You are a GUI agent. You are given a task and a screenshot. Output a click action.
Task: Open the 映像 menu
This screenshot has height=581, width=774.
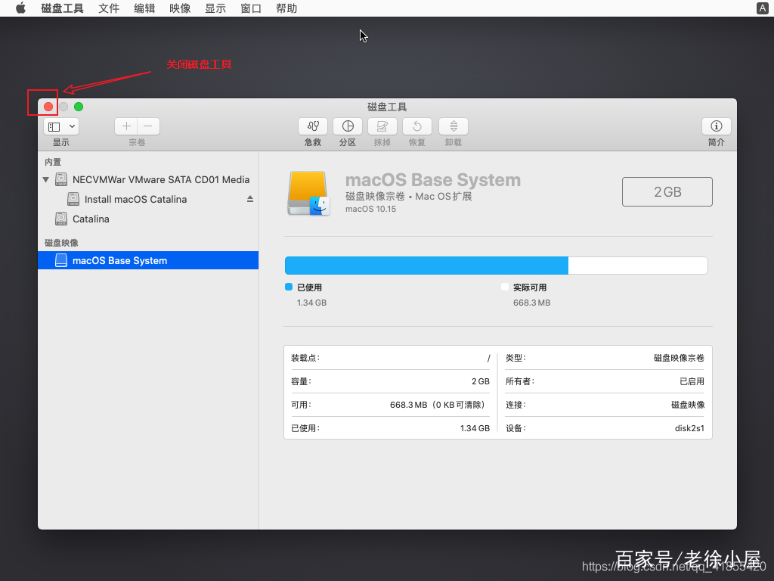pos(180,8)
